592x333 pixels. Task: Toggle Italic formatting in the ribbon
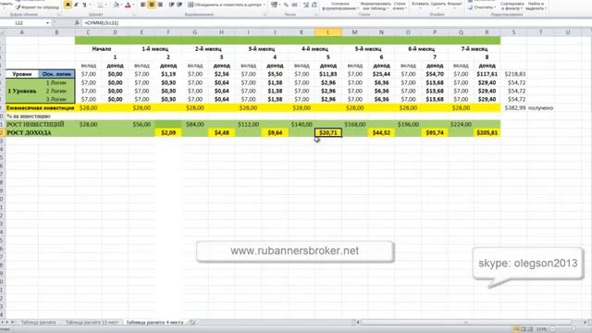(x=76, y=5)
